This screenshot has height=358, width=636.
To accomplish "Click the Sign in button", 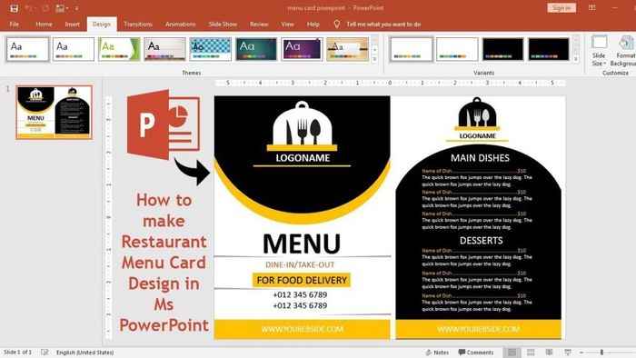I will (x=561, y=7).
